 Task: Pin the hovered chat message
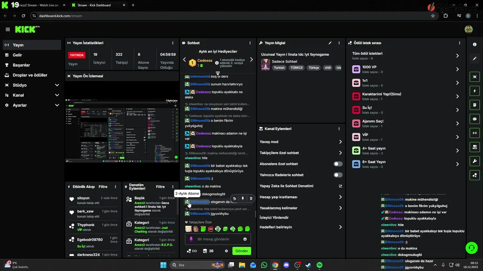click(x=243, y=198)
